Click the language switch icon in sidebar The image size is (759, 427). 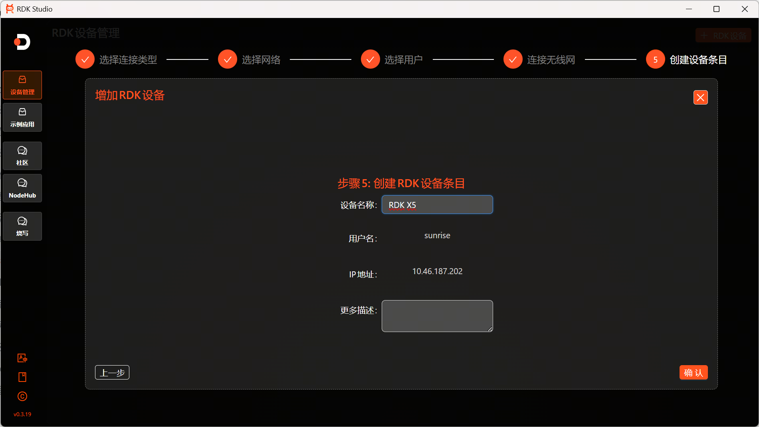[x=22, y=358]
